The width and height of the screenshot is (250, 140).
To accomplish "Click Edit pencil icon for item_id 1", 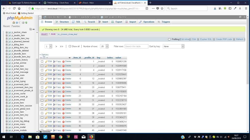I will point(46,62).
